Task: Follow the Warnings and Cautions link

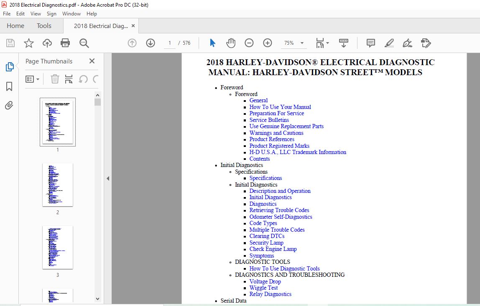Action: 276,133
